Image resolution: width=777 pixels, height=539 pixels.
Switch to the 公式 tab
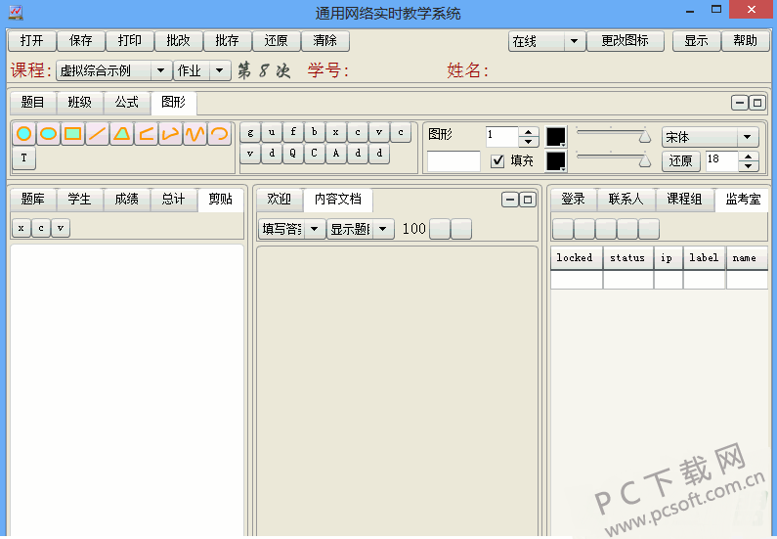tap(126, 103)
